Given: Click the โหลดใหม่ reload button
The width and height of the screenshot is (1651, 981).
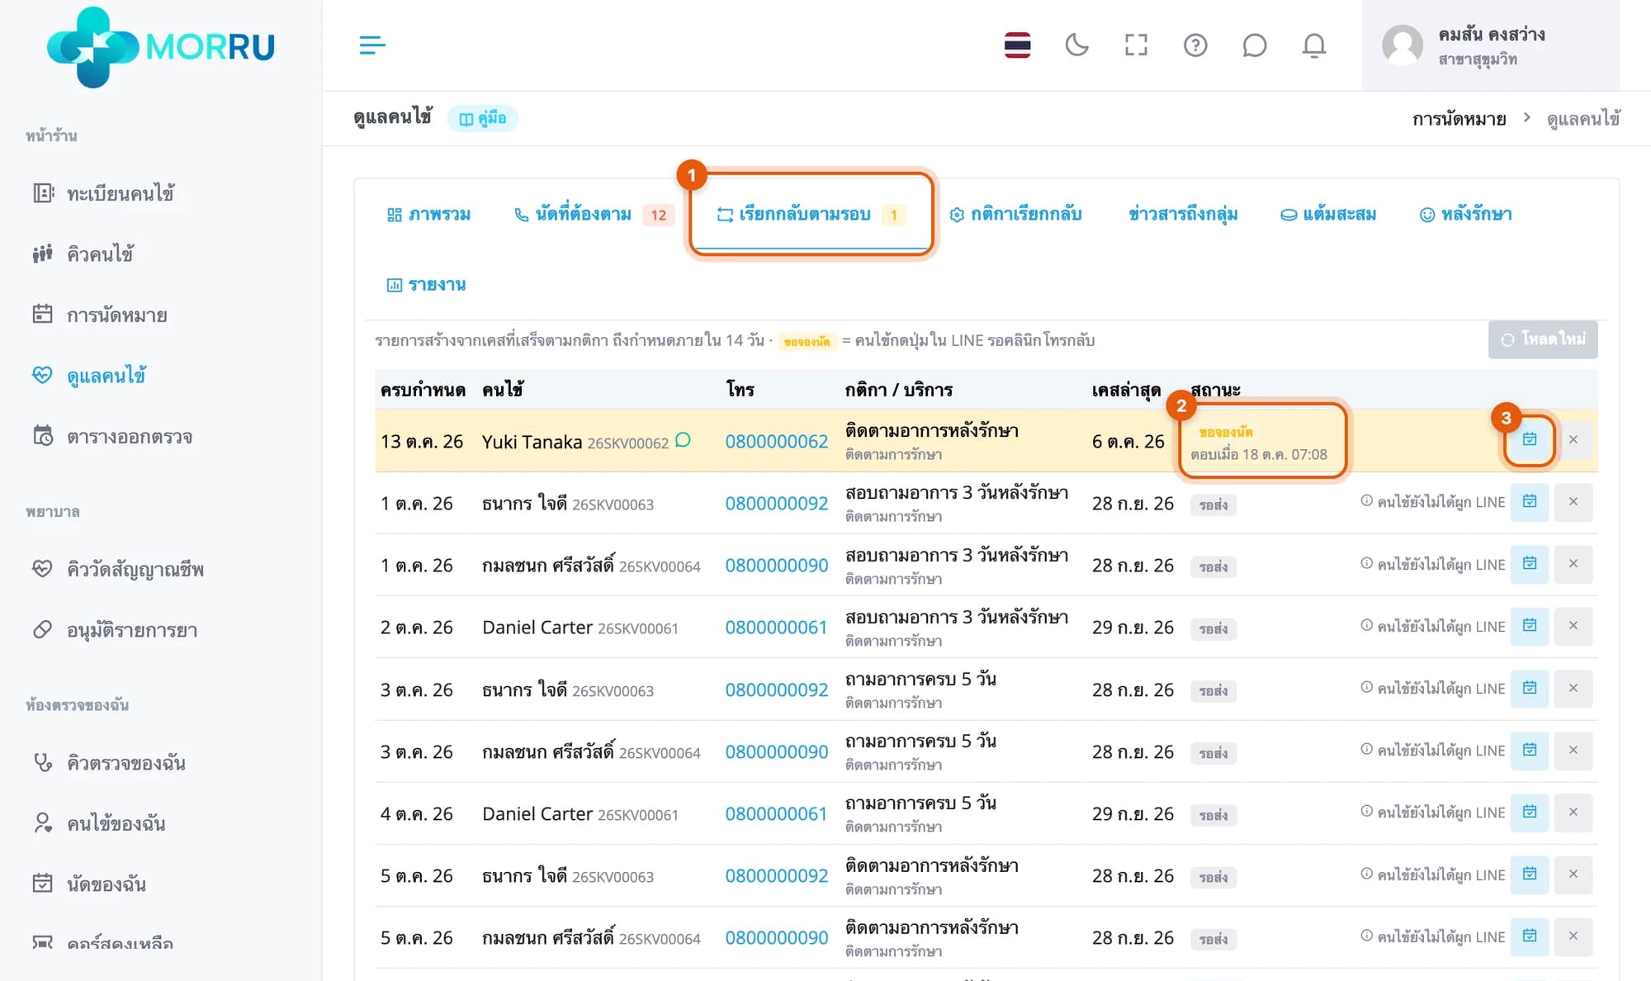Looking at the screenshot, I should (x=1542, y=339).
